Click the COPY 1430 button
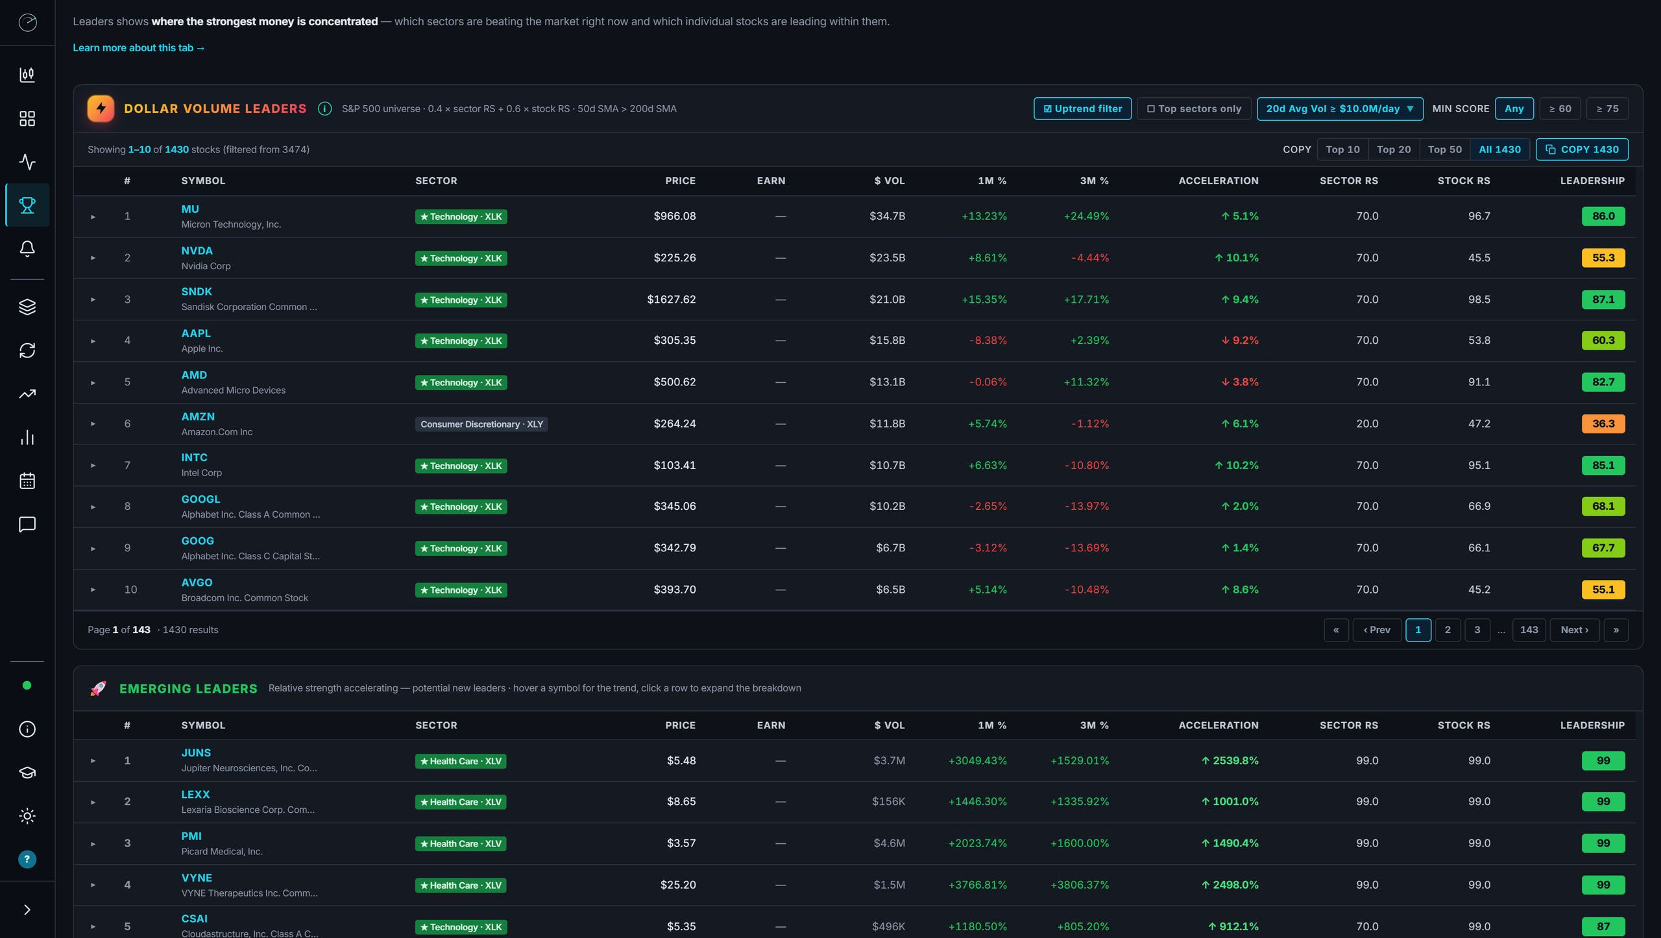Image resolution: width=1661 pixels, height=938 pixels. [1582, 149]
